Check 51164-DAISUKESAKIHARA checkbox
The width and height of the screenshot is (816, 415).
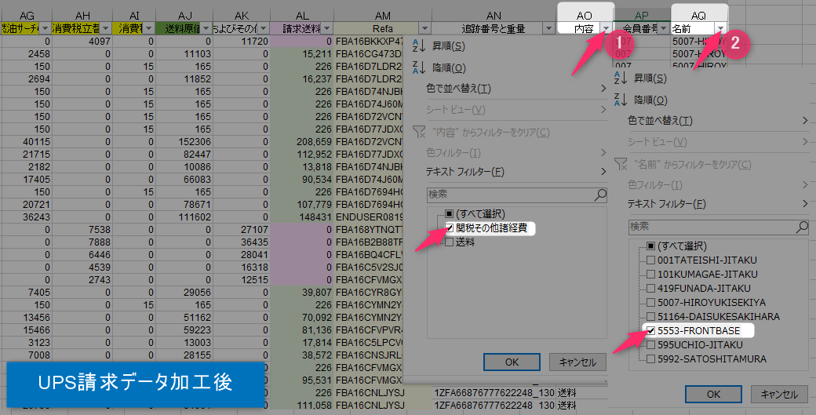[650, 316]
